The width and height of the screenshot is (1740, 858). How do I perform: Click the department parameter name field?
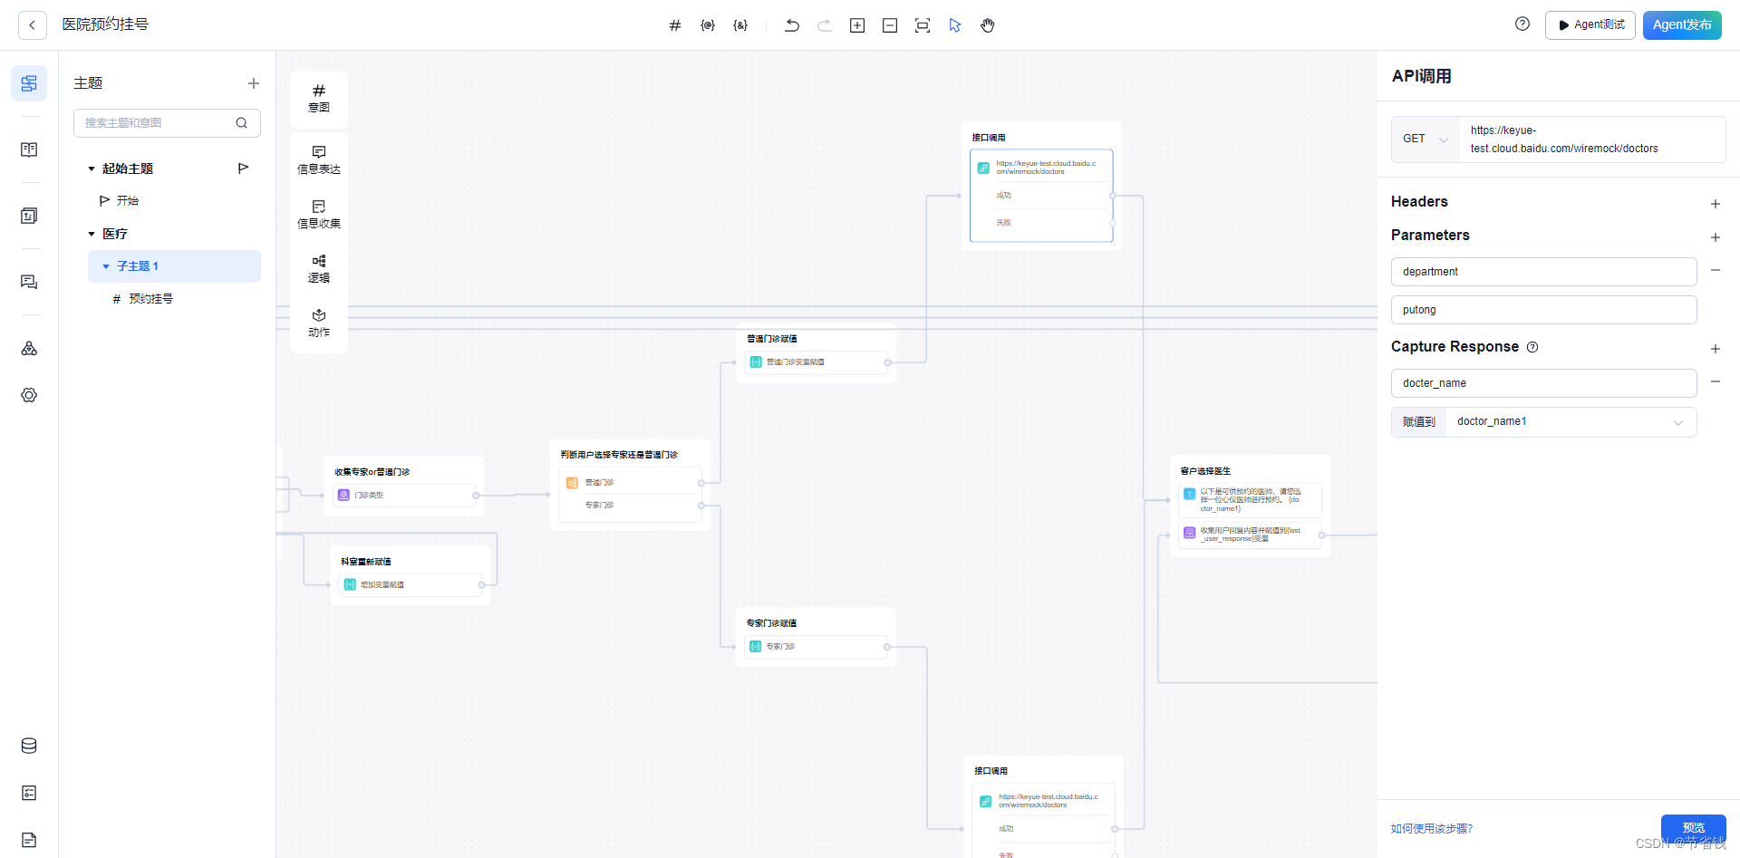point(1544,272)
